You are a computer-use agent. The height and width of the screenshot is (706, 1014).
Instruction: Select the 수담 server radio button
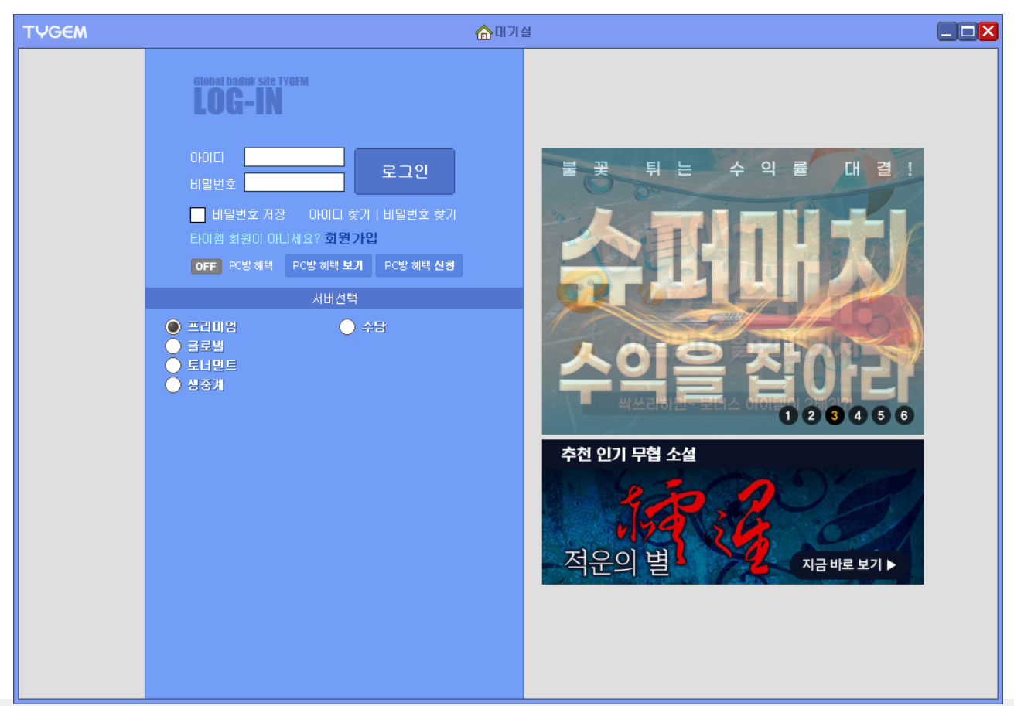click(x=347, y=327)
